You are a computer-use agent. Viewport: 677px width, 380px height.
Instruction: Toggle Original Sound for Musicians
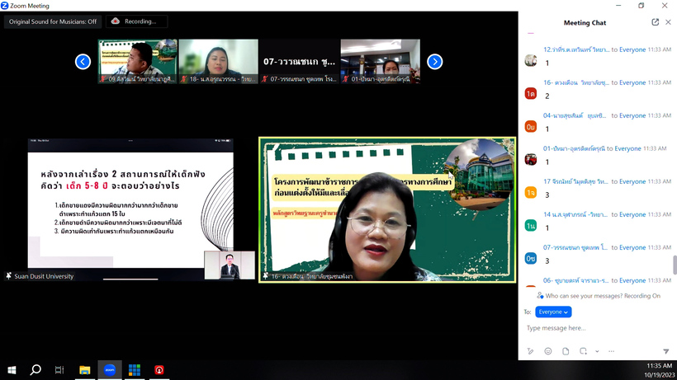click(x=53, y=21)
